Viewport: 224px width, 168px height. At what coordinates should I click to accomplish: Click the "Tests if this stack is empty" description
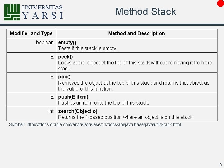[88, 49]
